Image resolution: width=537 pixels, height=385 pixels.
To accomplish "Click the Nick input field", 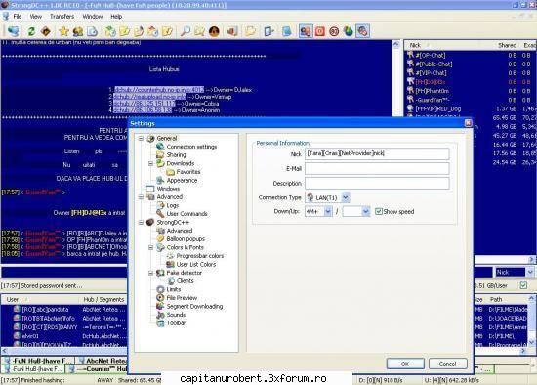I will 377,153.
